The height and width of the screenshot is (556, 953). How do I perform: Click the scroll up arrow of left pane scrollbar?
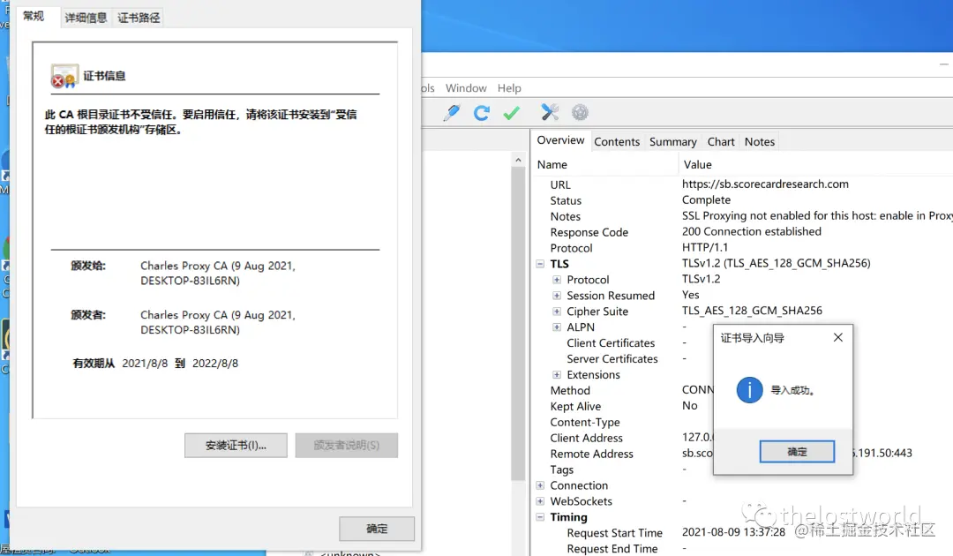[x=518, y=160]
